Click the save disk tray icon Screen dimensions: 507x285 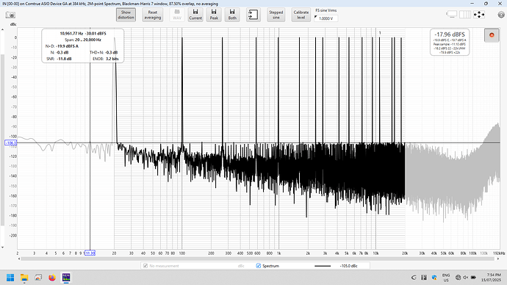tap(424, 277)
